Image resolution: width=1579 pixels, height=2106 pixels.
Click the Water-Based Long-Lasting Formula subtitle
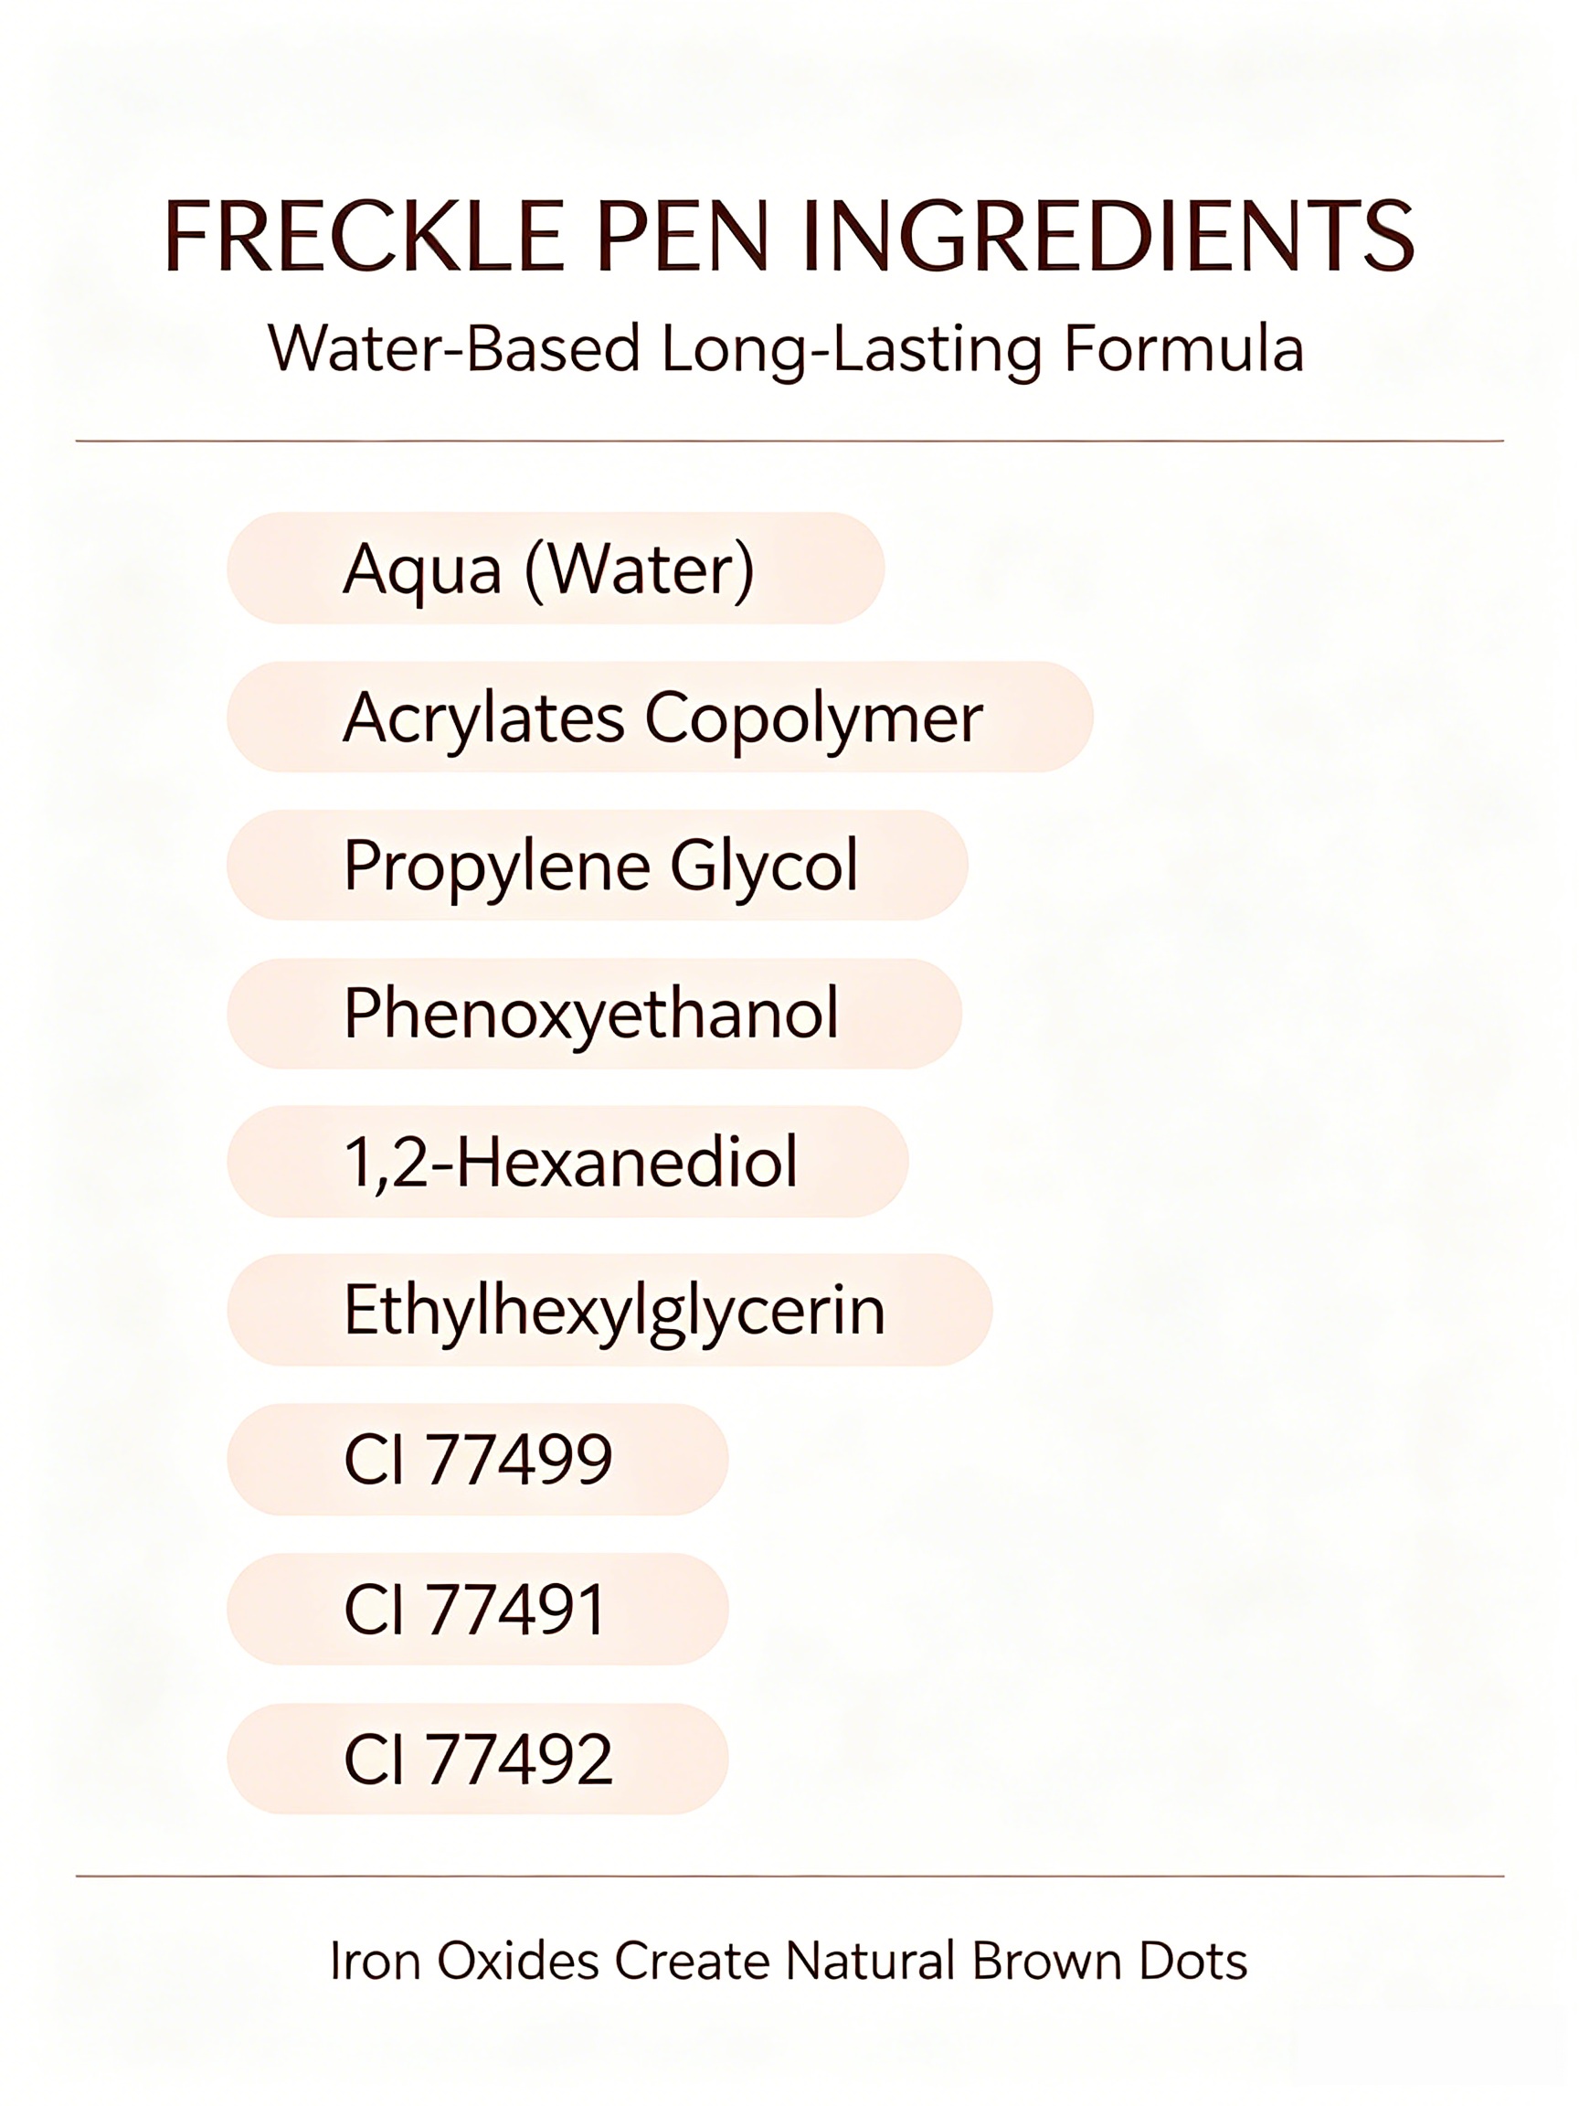[x=785, y=350]
